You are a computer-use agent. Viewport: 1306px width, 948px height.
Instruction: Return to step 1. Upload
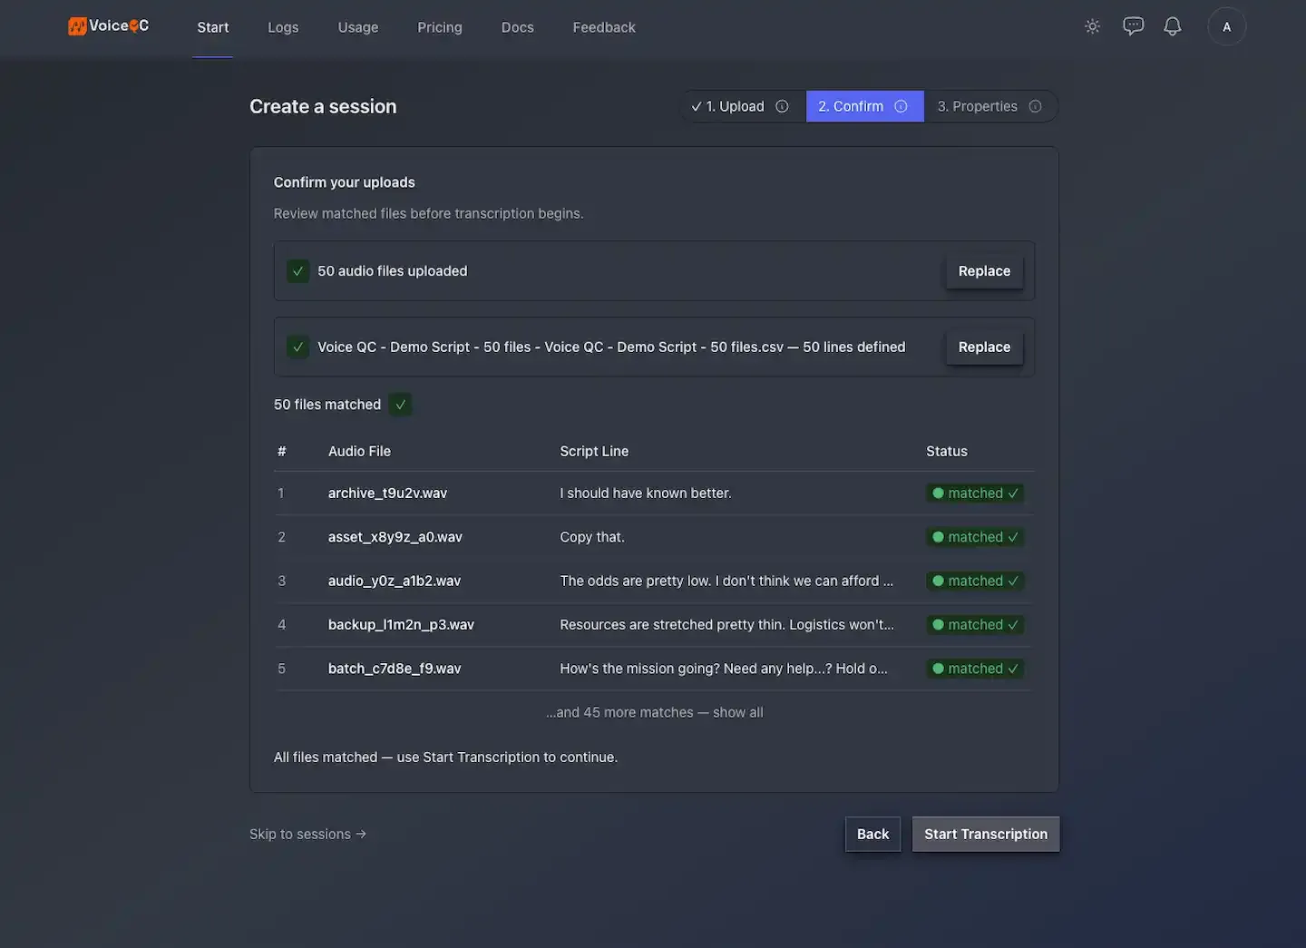pos(743,106)
